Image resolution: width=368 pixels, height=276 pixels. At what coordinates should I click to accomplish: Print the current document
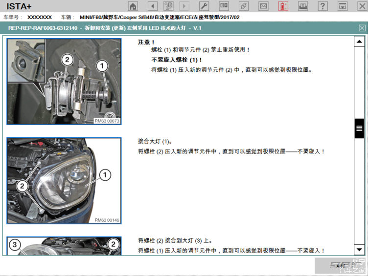coord(303,6)
